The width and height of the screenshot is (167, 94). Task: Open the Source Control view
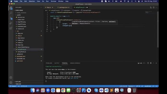[x=11, y=18]
